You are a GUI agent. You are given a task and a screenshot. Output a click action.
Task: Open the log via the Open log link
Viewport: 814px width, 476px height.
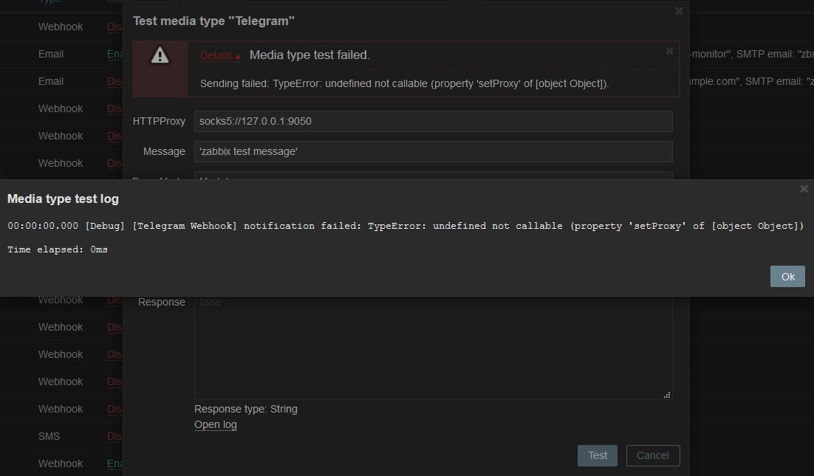point(216,424)
